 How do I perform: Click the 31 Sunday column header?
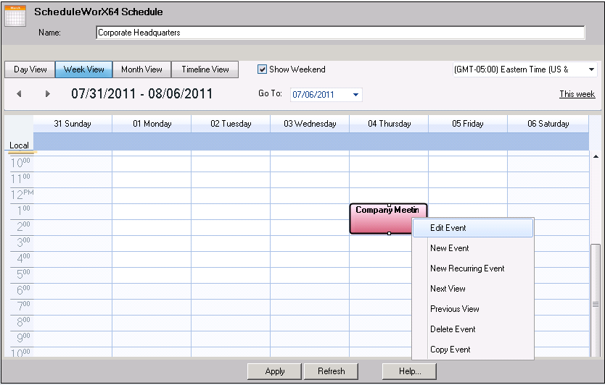(x=73, y=124)
